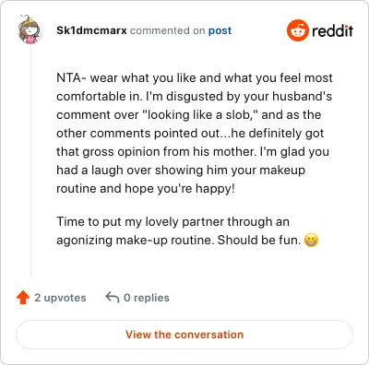
Task: Click the line "Time to put my lovely partner"
Action: tap(173, 221)
